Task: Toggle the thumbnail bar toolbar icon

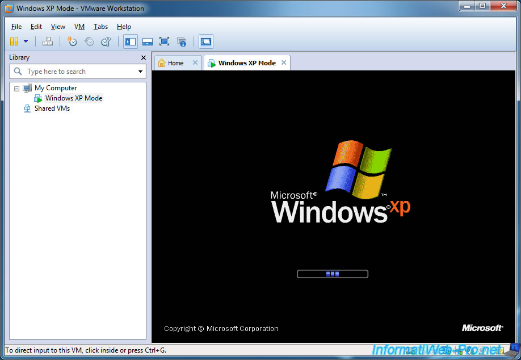Action: click(x=148, y=41)
